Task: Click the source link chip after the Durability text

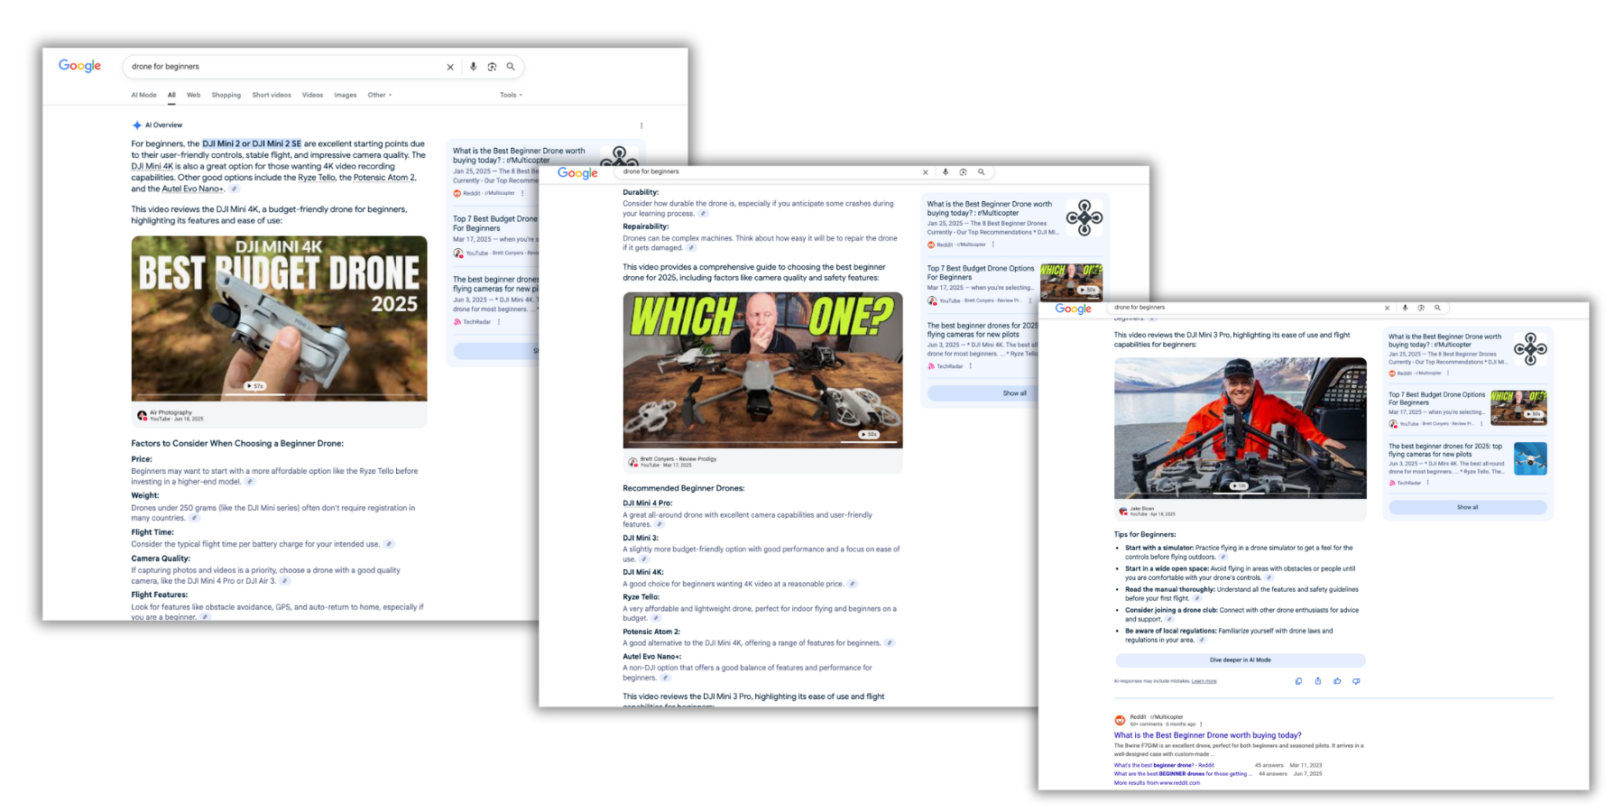Action: [x=703, y=214]
